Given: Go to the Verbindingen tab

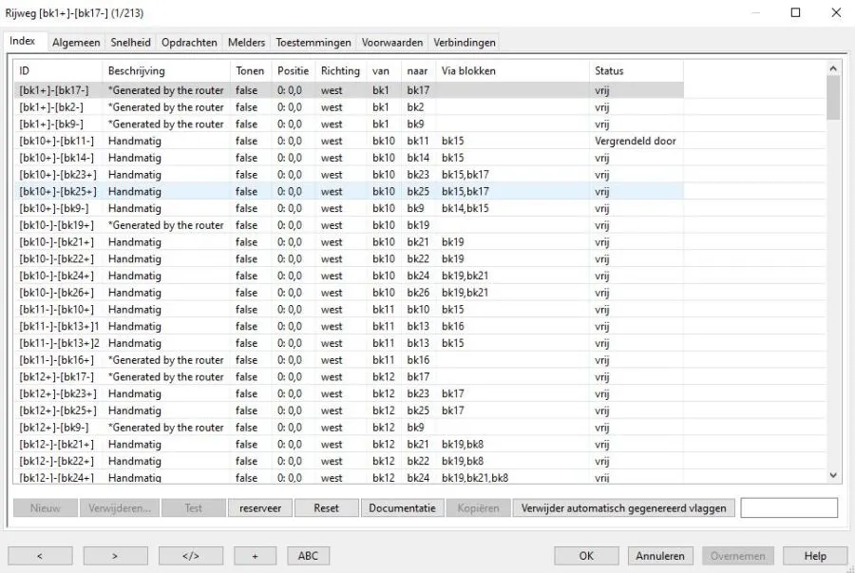Looking at the screenshot, I should [x=463, y=43].
